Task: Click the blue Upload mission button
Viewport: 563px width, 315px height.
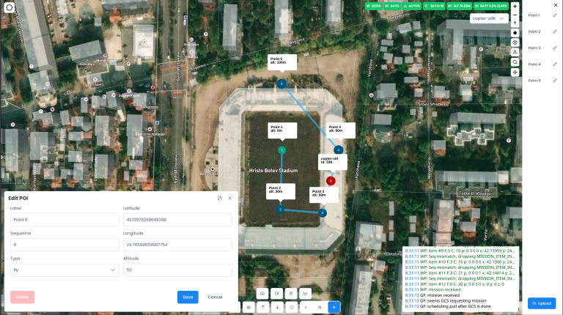Action: pos(542,303)
